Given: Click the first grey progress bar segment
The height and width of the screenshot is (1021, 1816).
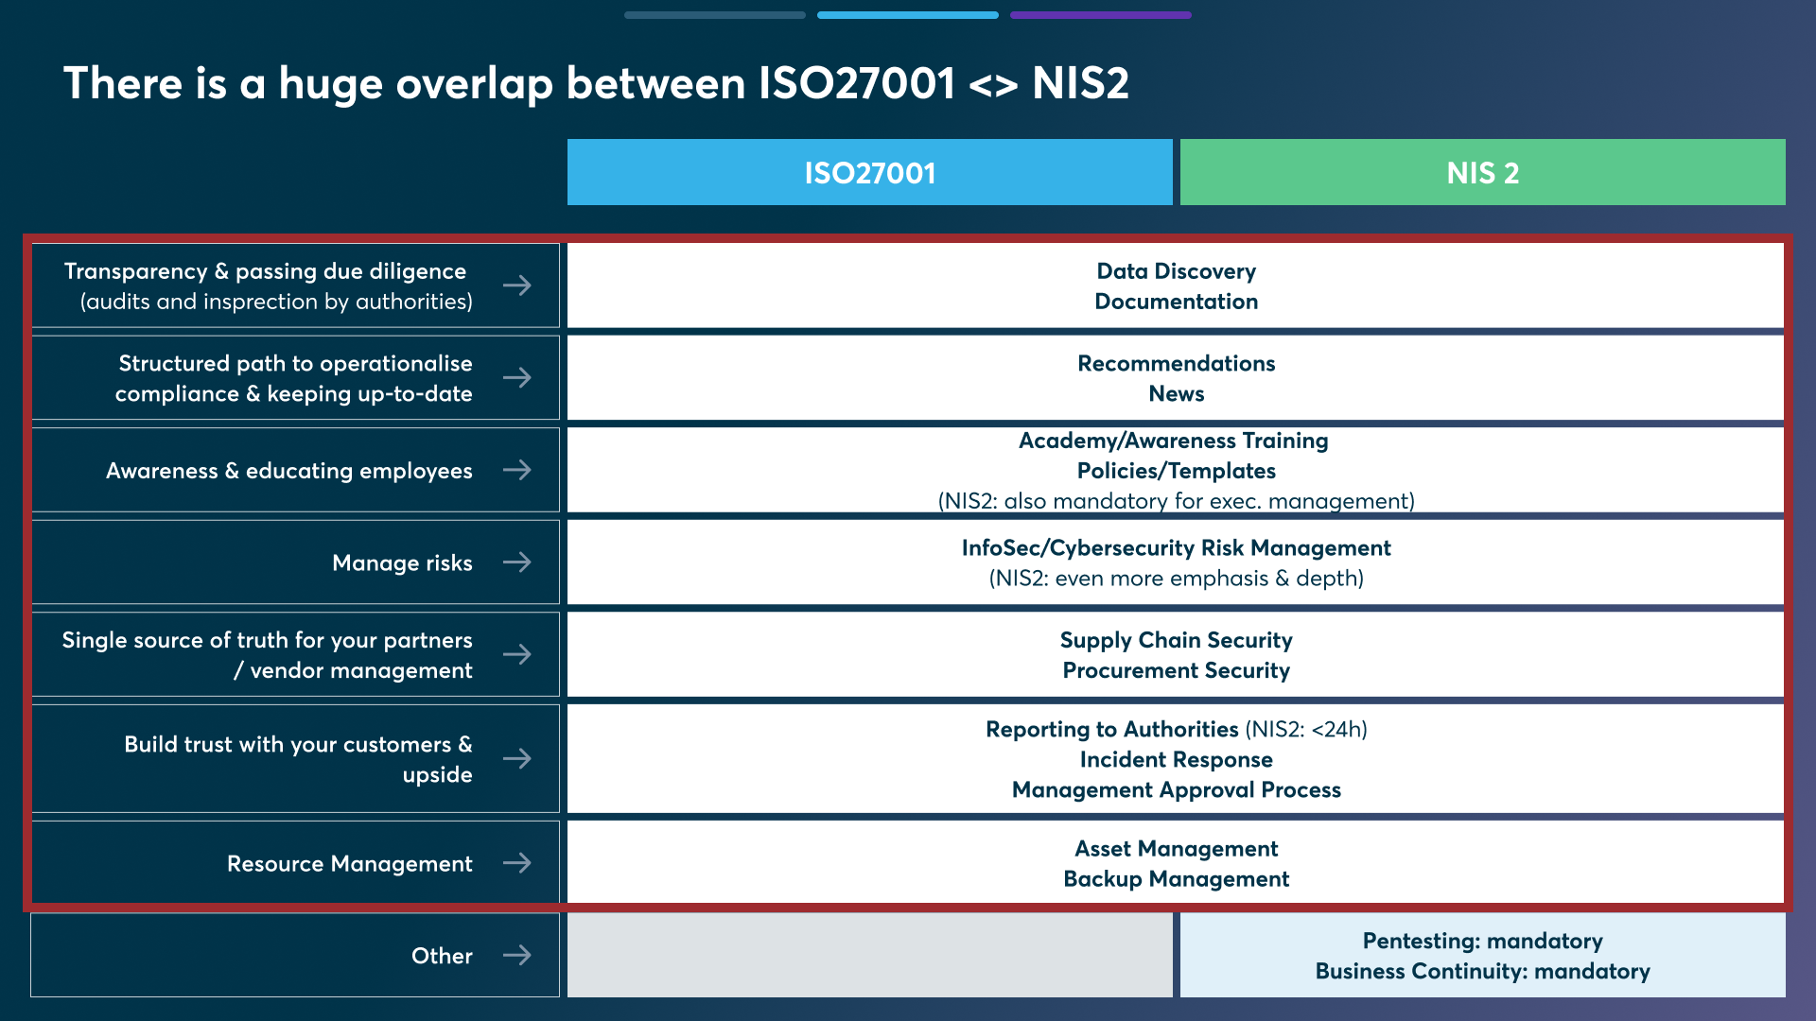Looking at the screenshot, I should (715, 15).
